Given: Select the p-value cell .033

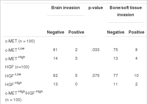Looking at the screenshot, I should (95, 50).
